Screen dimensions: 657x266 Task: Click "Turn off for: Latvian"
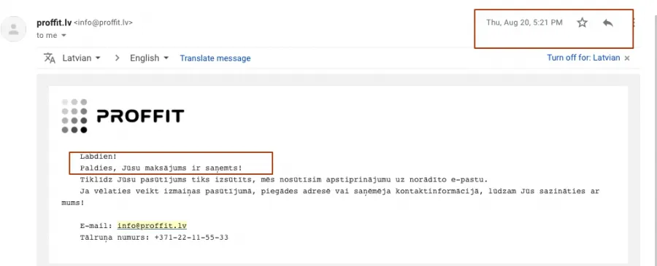(x=583, y=58)
